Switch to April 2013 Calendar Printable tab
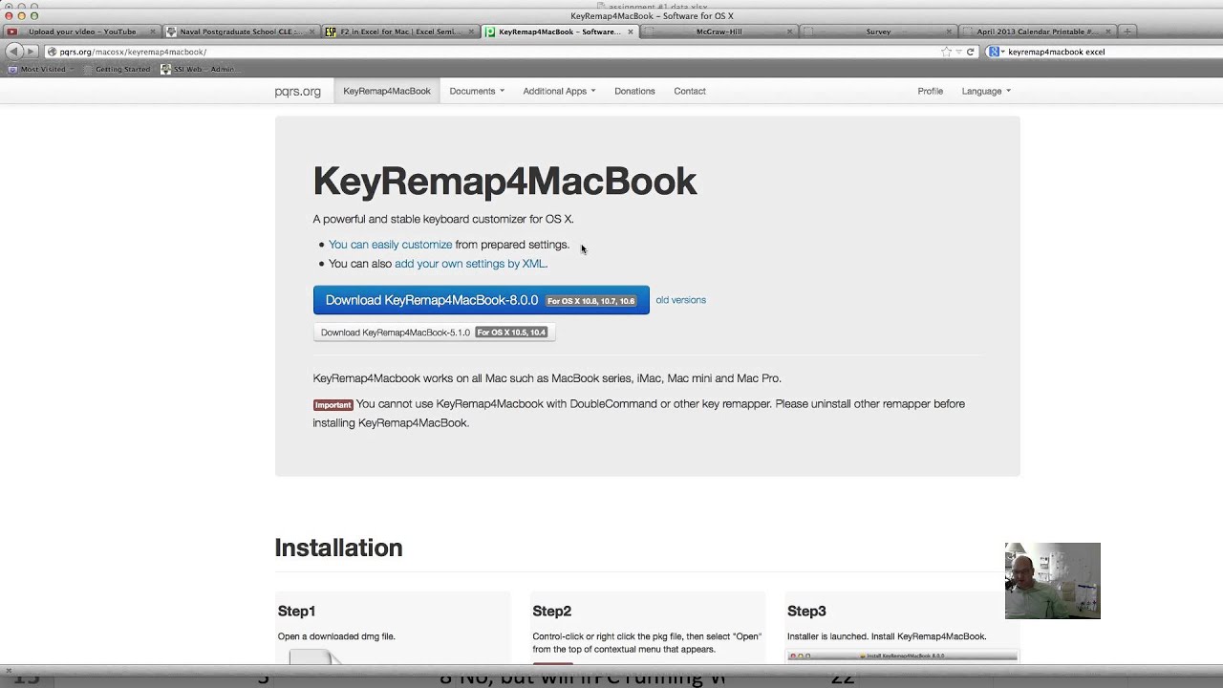The width and height of the screenshot is (1223, 688). pos(1037,32)
